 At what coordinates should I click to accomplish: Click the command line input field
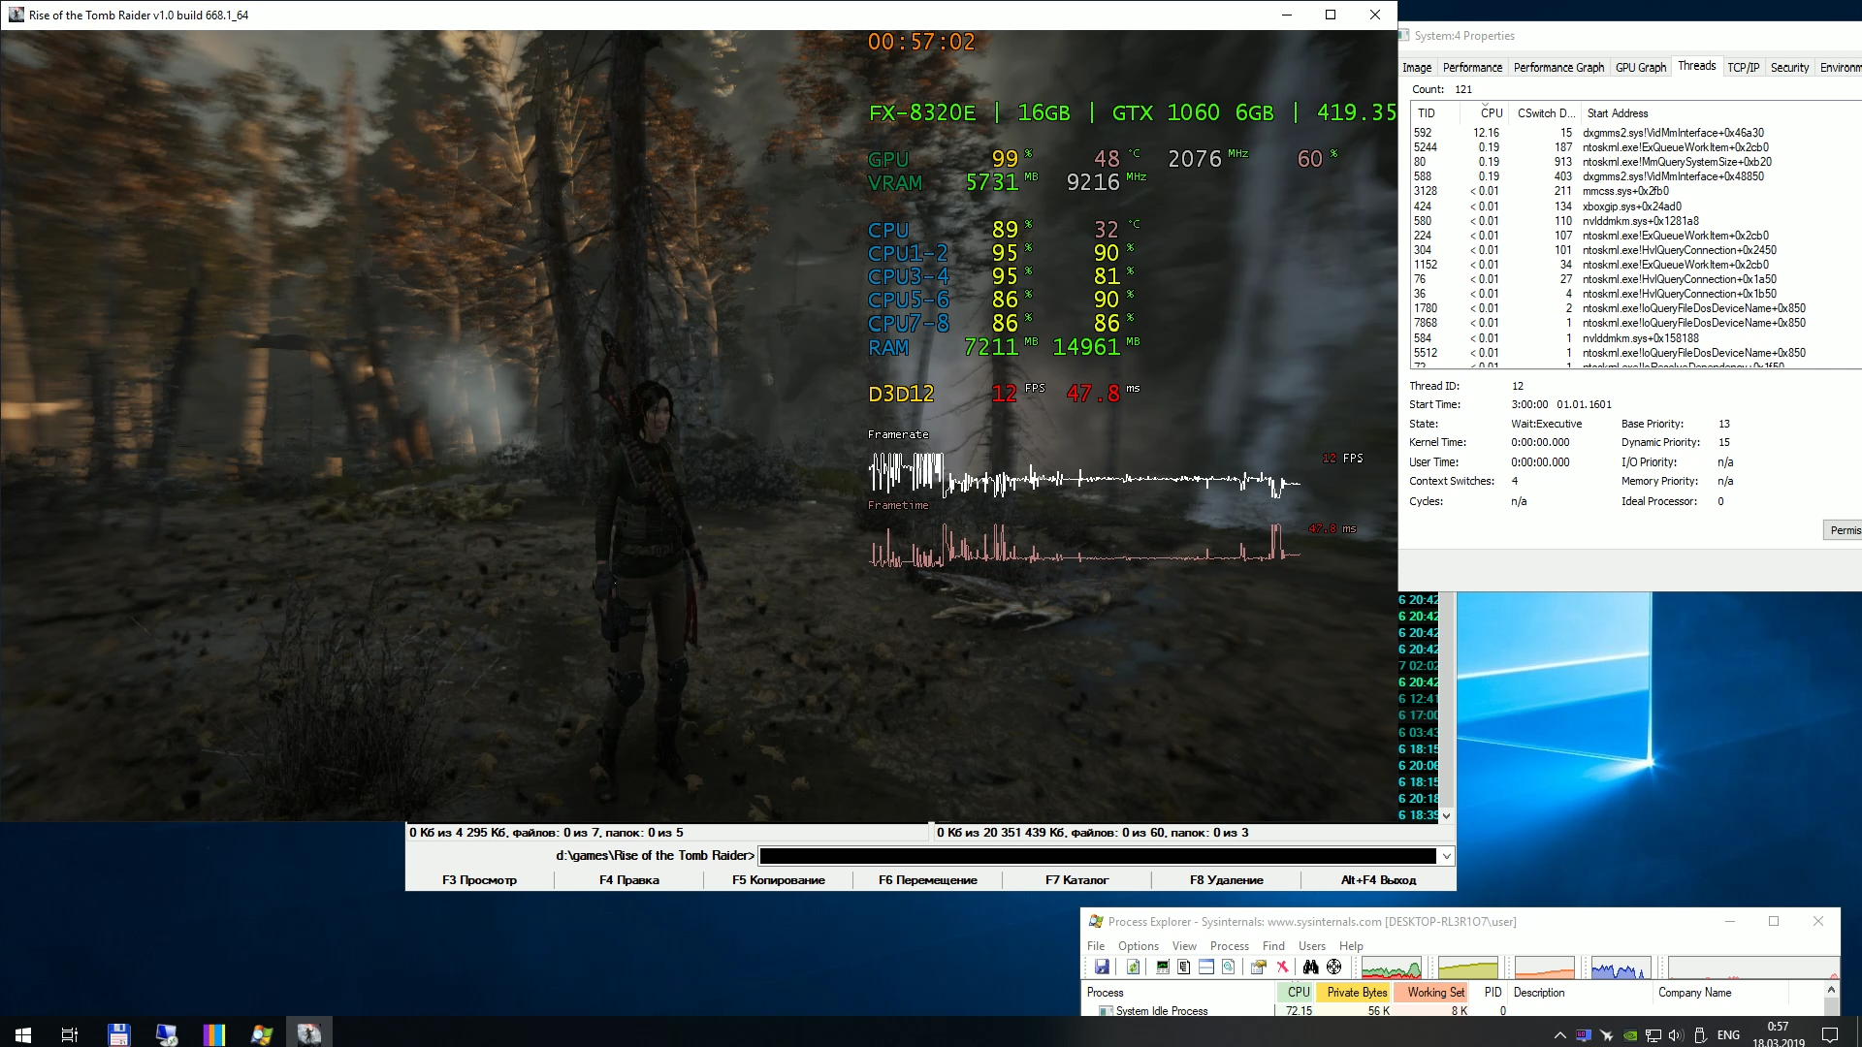1097,856
